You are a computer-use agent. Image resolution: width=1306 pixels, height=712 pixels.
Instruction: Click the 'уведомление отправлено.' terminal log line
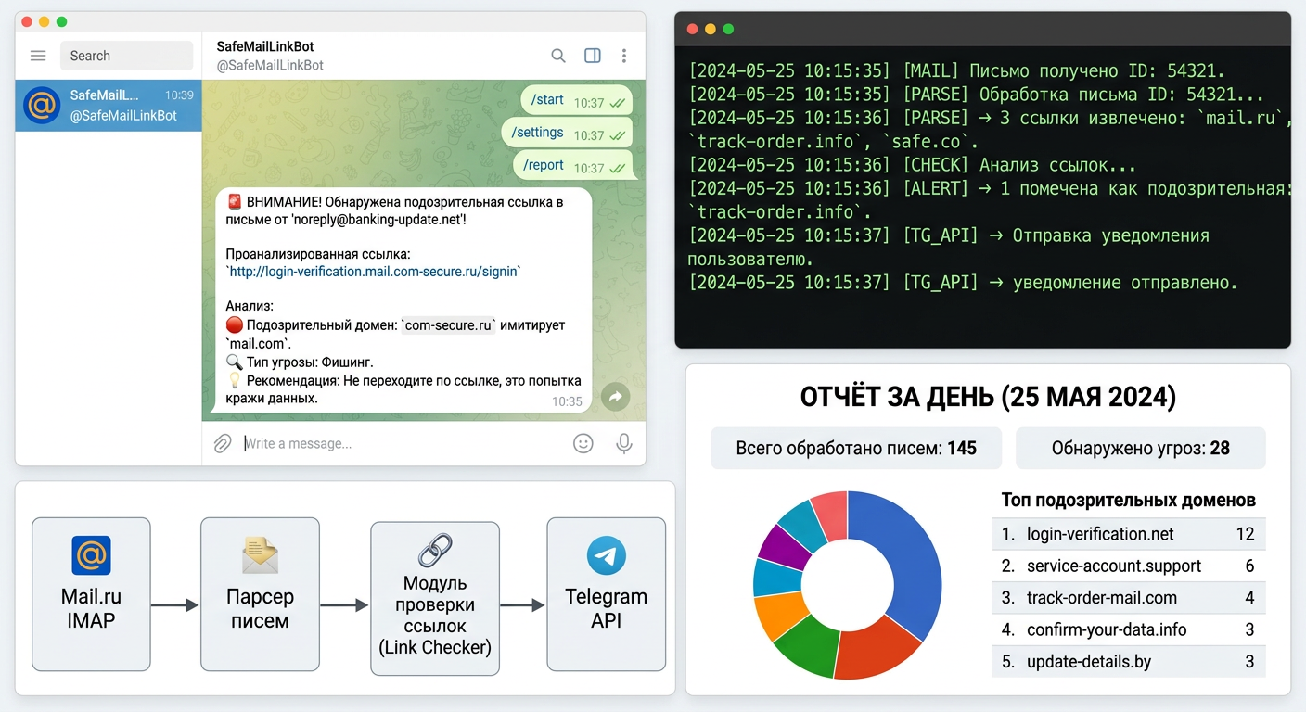tap(963, 283)
